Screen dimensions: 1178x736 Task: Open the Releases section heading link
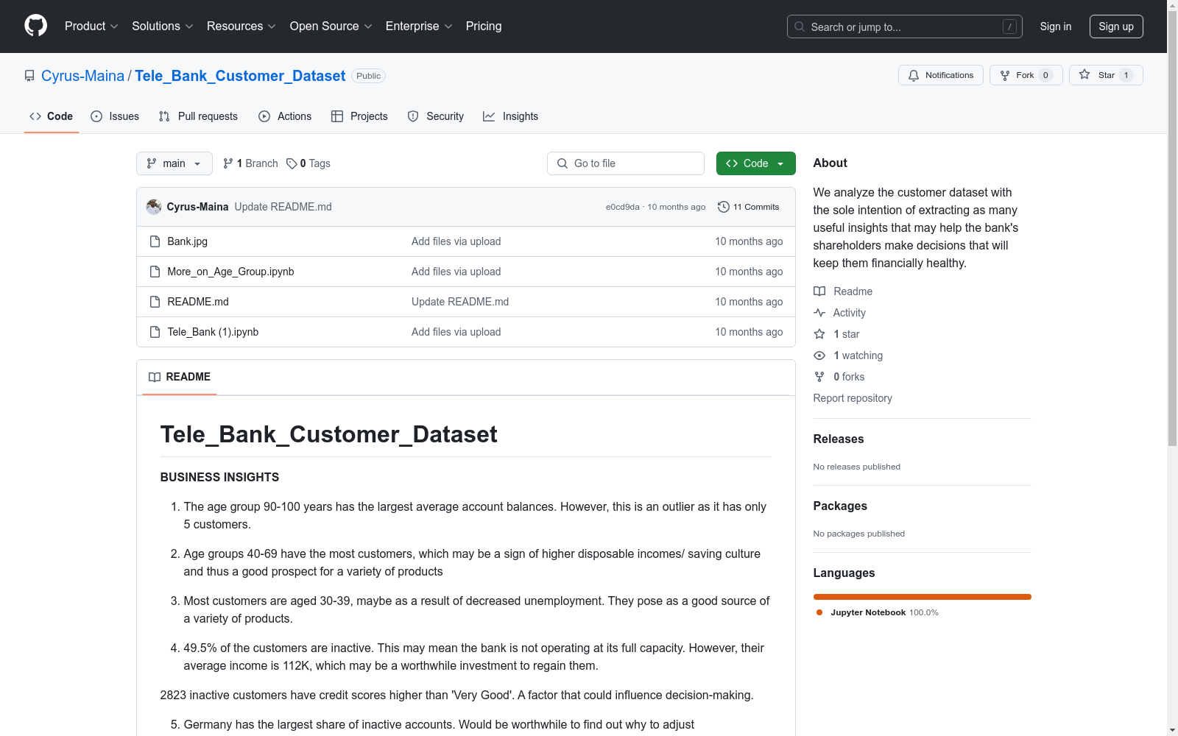pyautogui.click(x=839, y=439)
